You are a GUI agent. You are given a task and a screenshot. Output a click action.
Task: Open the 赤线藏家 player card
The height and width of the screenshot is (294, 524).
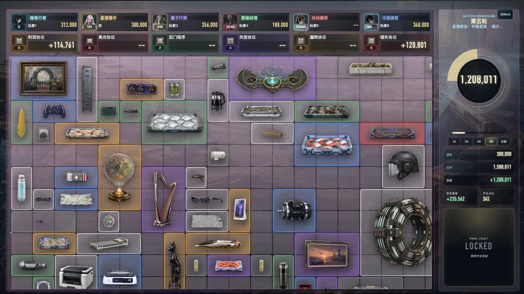[326, 22]
